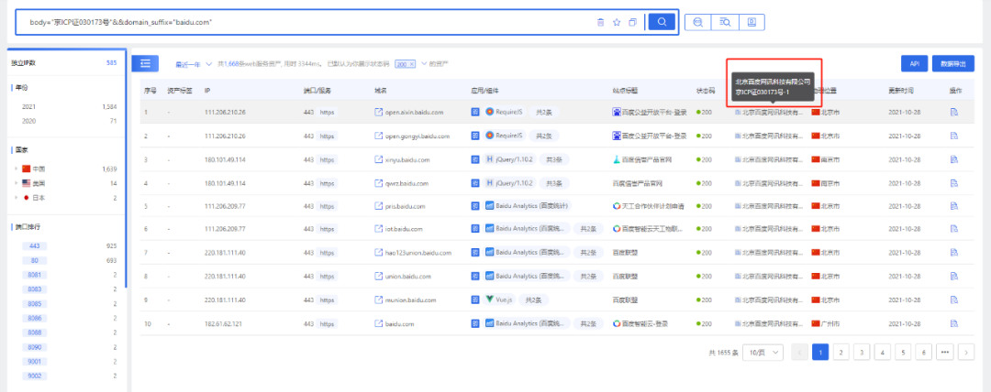Viewport: 991px width, 392px height.
Task: Copy the query with the duplicate icon
Action: 632,23
